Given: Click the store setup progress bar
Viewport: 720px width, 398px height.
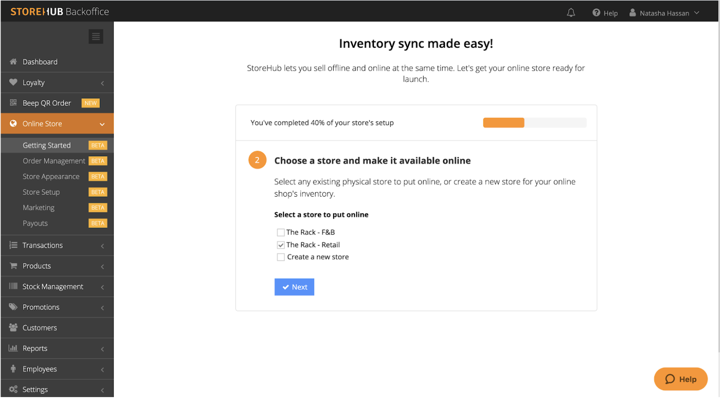Looking at the screenshot, I should point(534,123).
